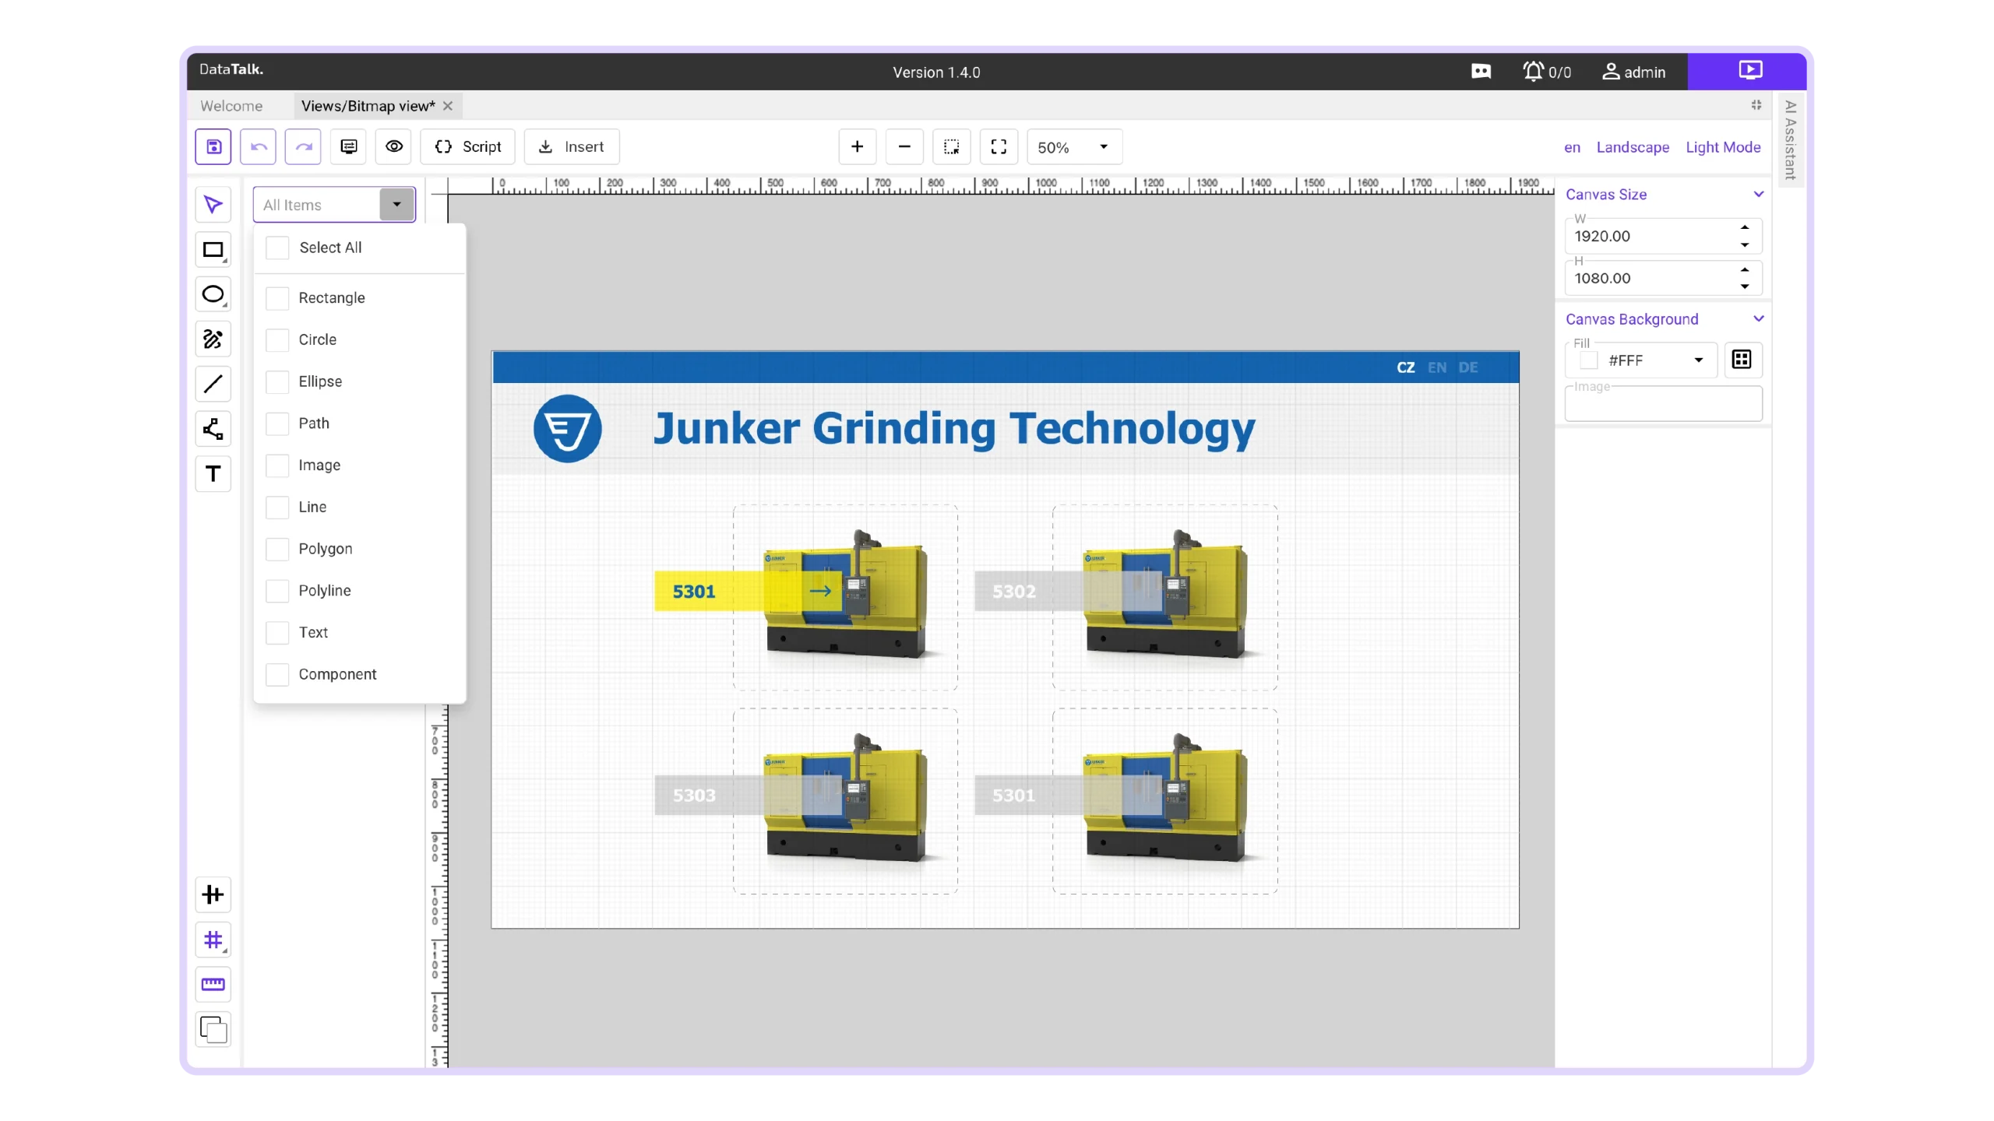Toggle the eye preview icon
This screenshot has width=1994, height=1121.
point(394,146)
